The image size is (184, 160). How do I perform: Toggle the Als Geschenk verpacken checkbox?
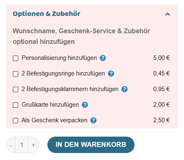[x=16, y=121]
